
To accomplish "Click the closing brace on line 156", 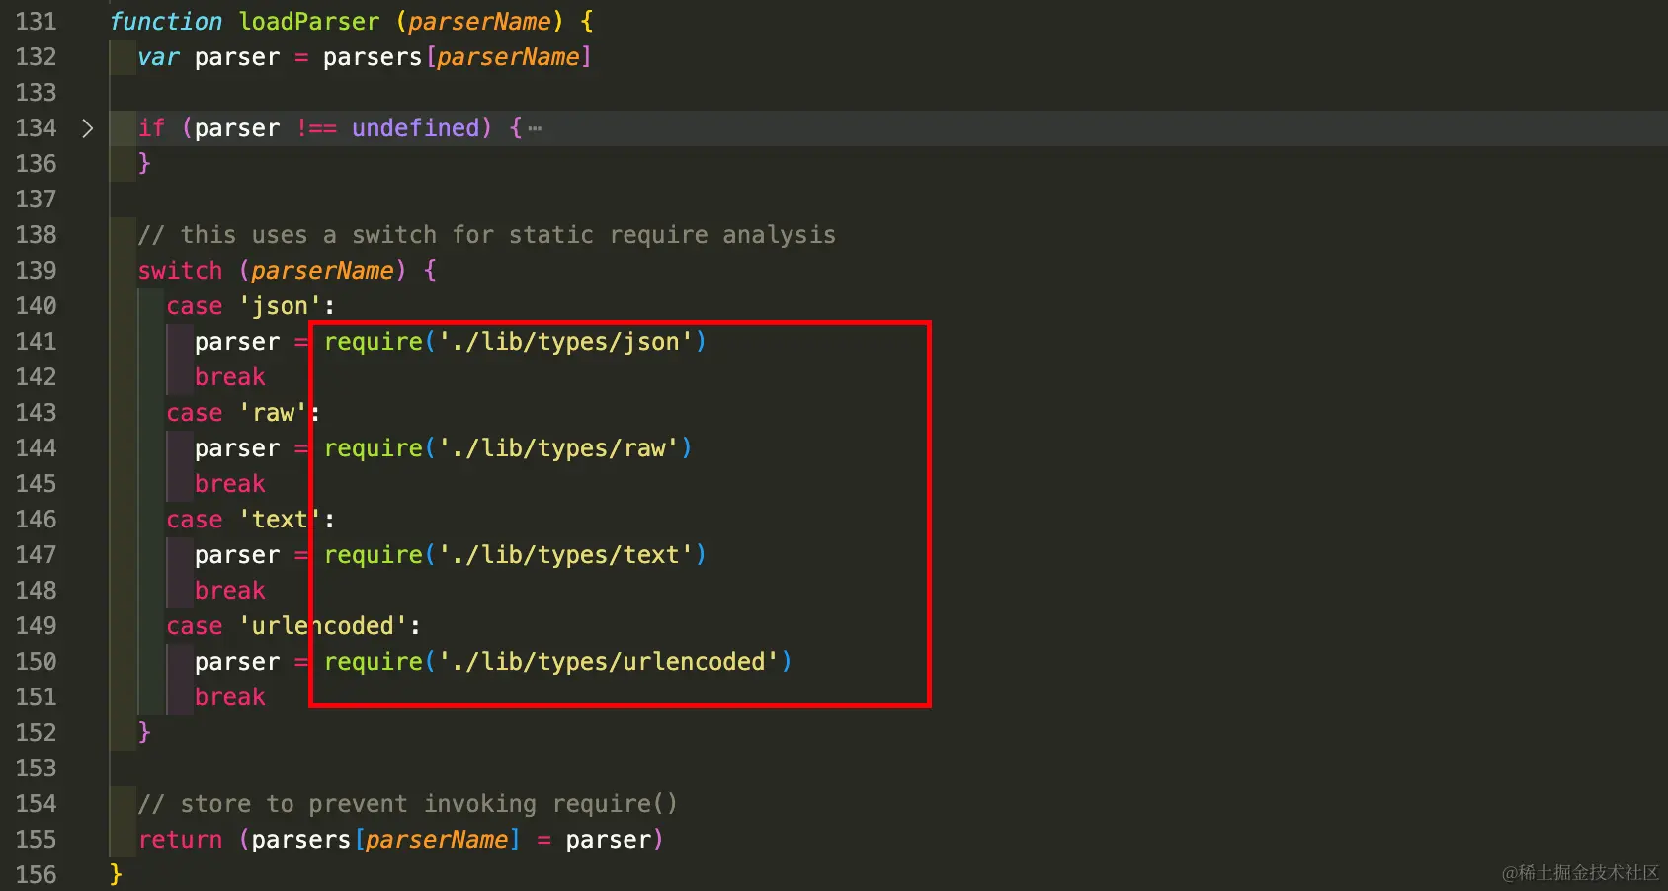I will point(116,874).
